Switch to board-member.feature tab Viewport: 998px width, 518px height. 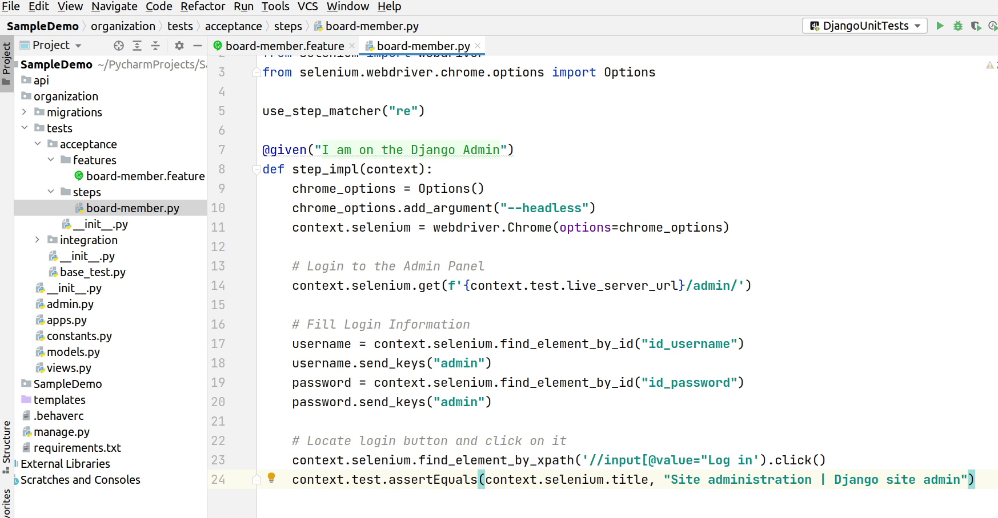point(284,46)
